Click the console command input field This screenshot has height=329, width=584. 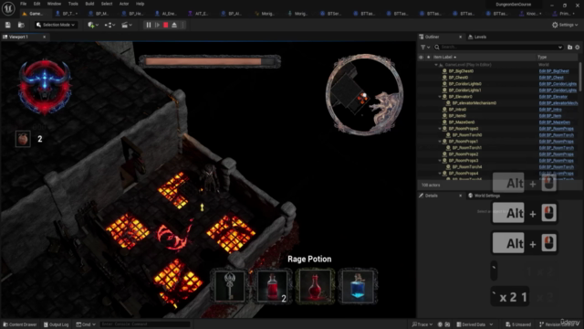pos(145,324)
